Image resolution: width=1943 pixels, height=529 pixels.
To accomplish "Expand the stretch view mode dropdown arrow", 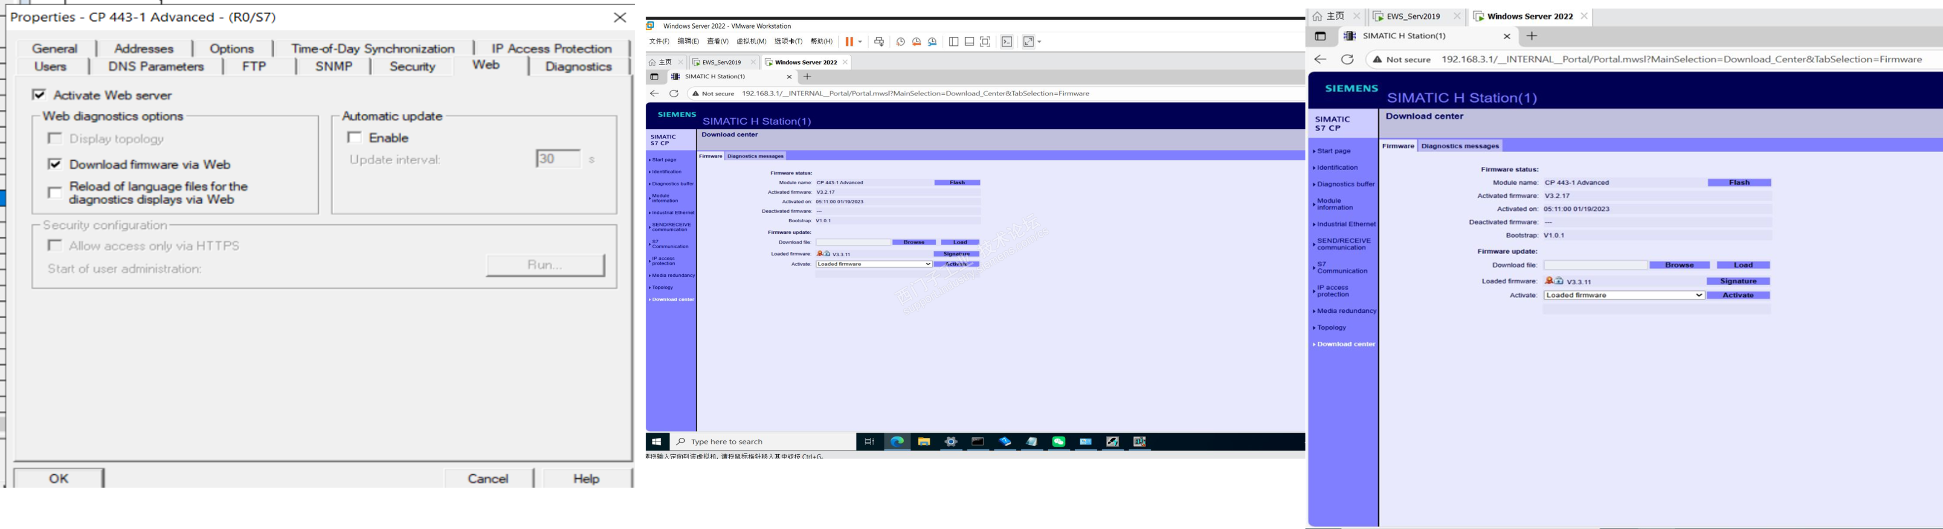I will click(1039, 42).
